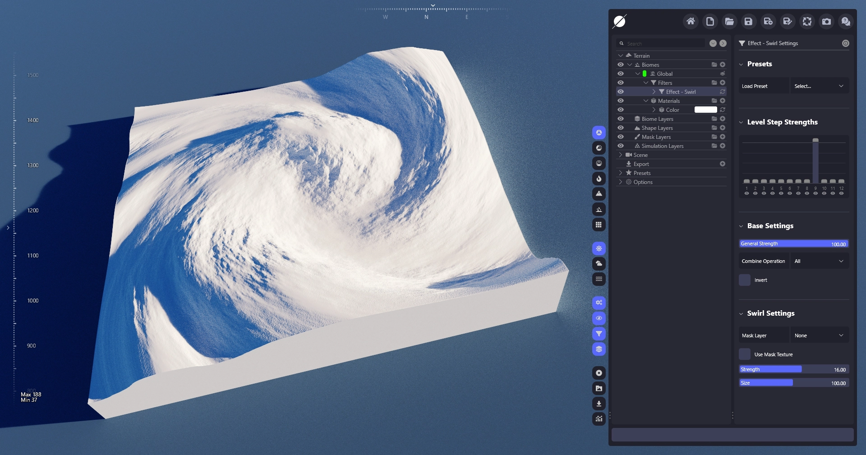Viewport: 866px width, 455px height.
Task: Click the help chat bubble icon
Action: (x=846, y=21)
